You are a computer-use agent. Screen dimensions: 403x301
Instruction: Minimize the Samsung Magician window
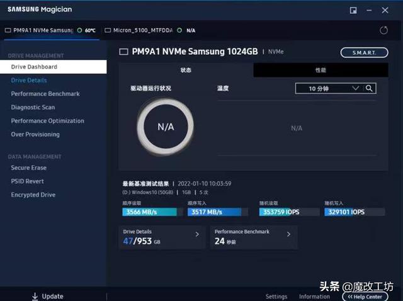pyautogui.click(x=369, y=10)
